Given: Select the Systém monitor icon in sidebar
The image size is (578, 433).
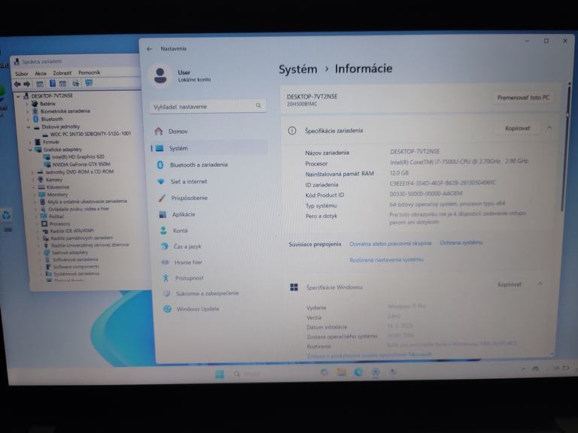Looking at the screenshot, I should [x=160, y=148].
